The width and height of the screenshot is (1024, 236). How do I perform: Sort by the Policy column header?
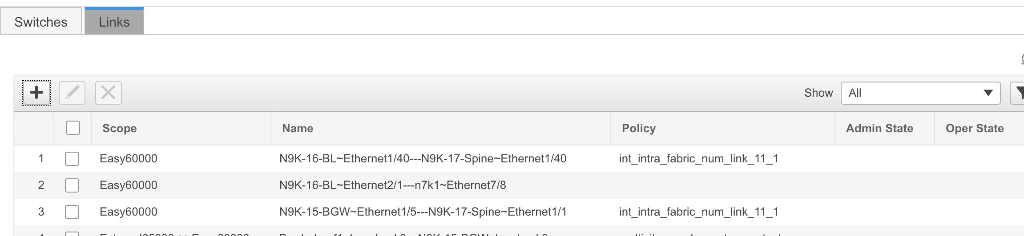[639, 128]
